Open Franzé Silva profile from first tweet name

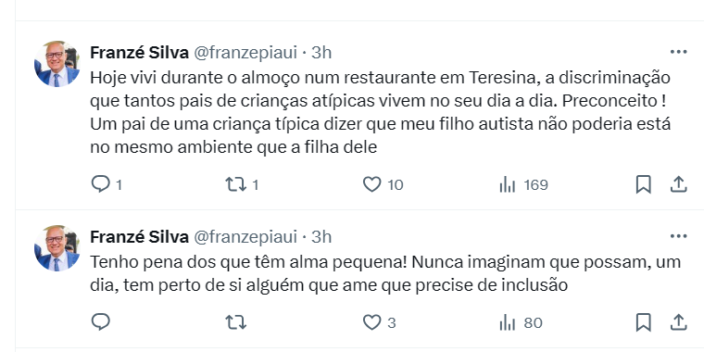139,53
